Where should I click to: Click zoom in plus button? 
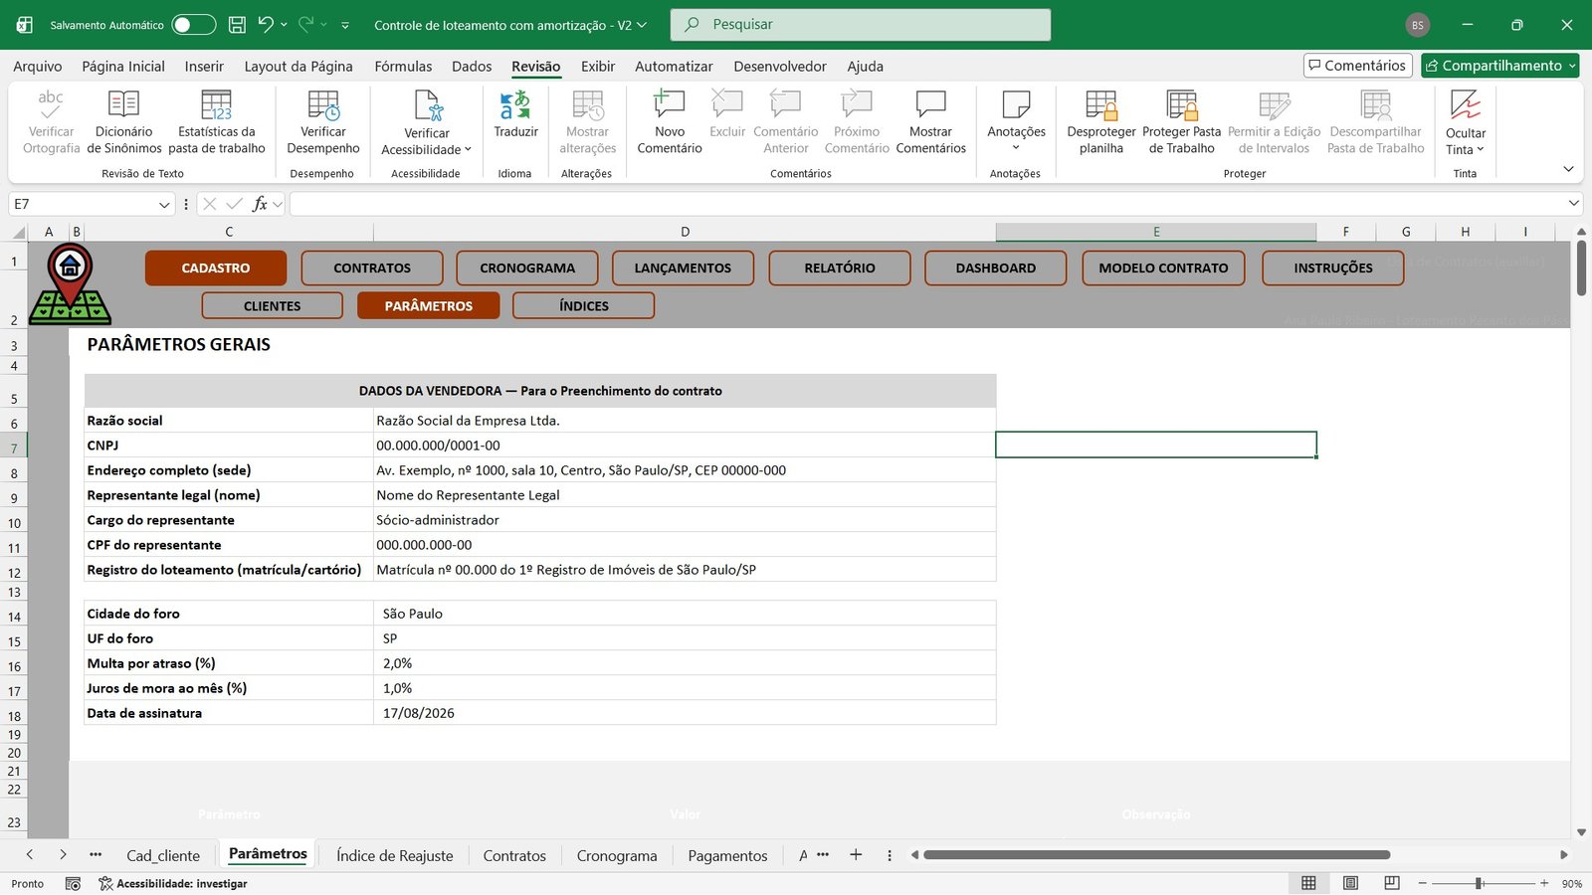click(x=1543, y=883)
